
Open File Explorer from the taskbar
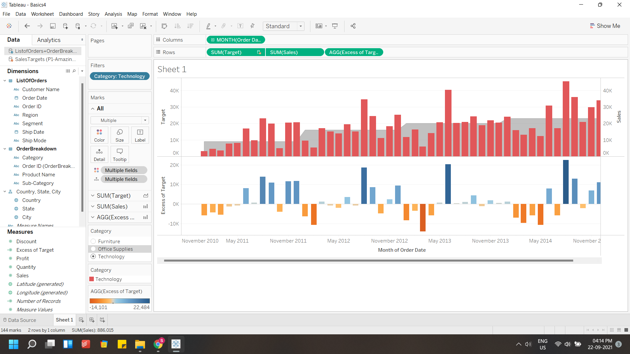140,344
